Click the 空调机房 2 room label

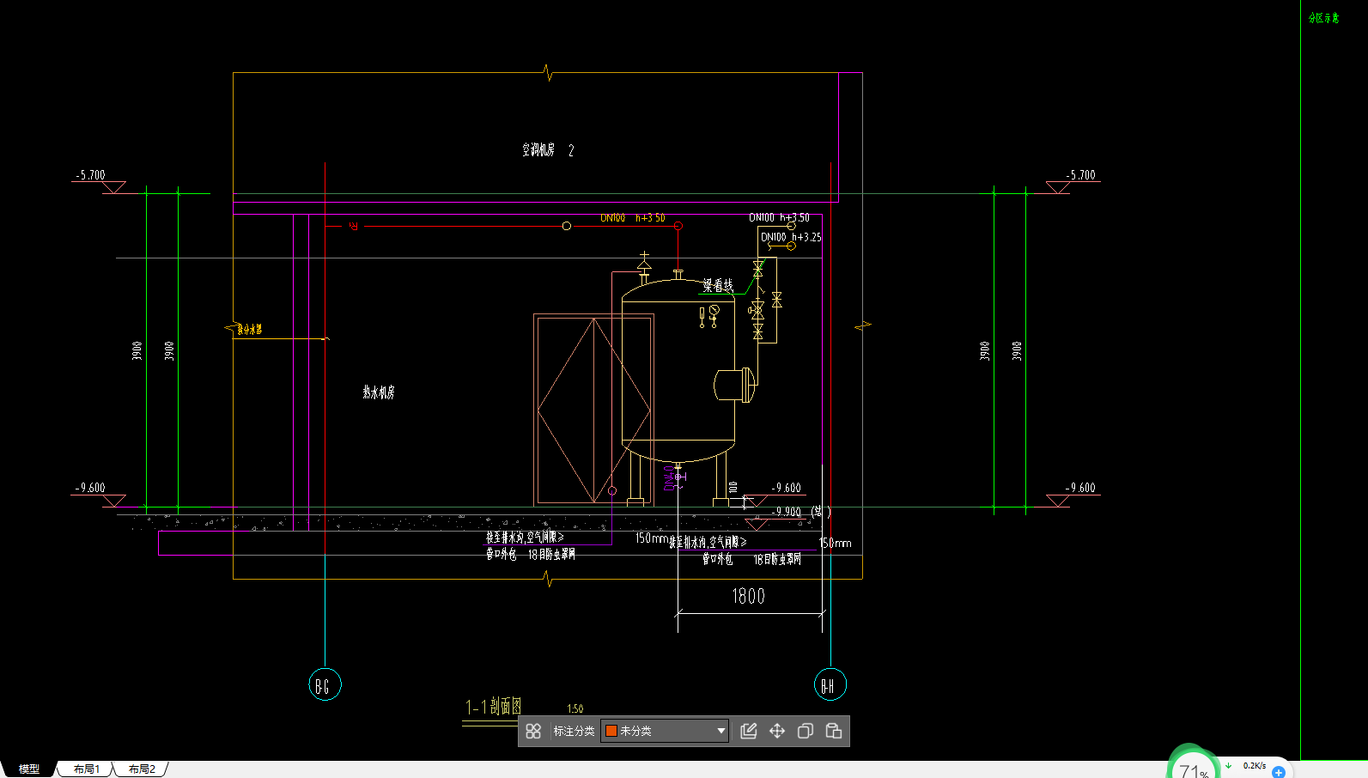548,150
